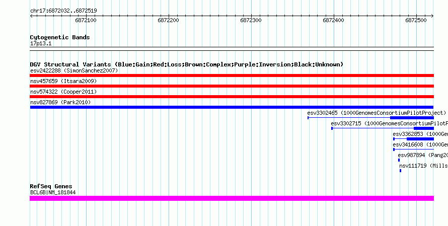This screenshot has width=448, height=226.
Task: Click the 17p13.1 cytogenetic band bar
Action: (x=232, y=49)
